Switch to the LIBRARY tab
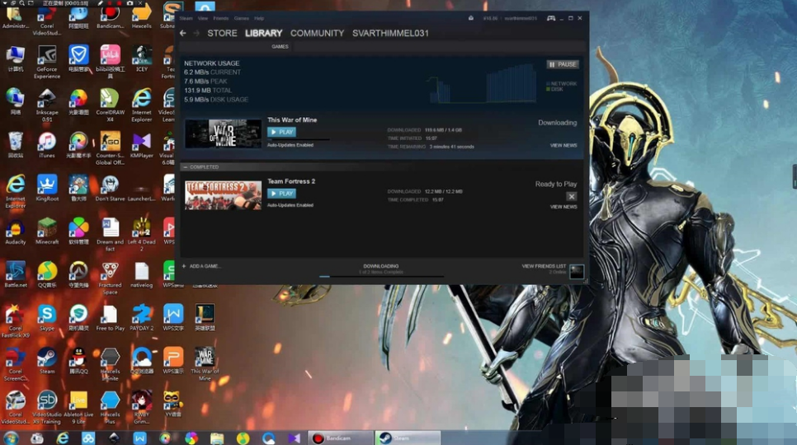The height and width of the screenshot is (445, 797). [x=263, y=33]
